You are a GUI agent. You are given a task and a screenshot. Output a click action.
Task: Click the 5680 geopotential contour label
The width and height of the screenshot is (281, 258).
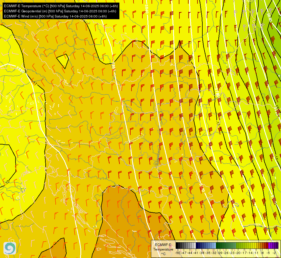point(269,17)
